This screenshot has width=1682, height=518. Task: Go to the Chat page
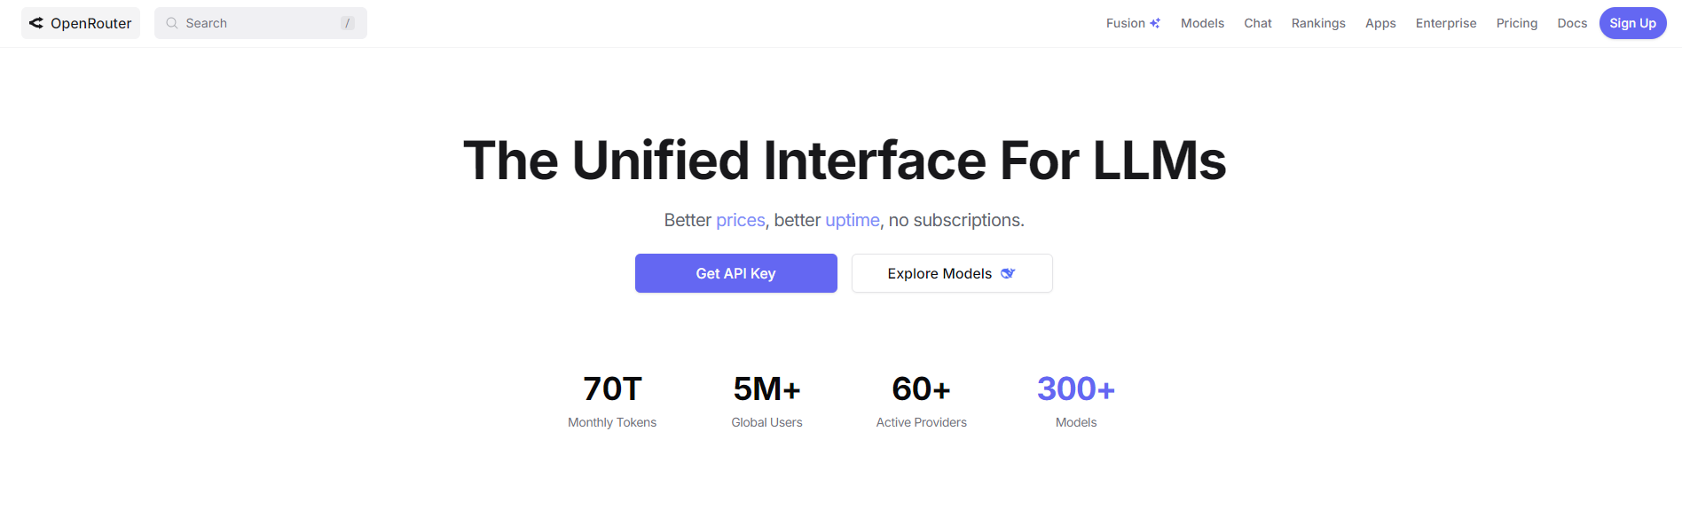tap(1258, 23)
